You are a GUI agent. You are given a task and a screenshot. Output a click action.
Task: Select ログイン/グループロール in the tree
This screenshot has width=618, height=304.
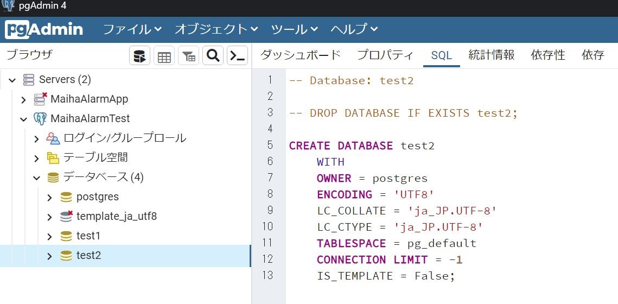pos(125,138)
